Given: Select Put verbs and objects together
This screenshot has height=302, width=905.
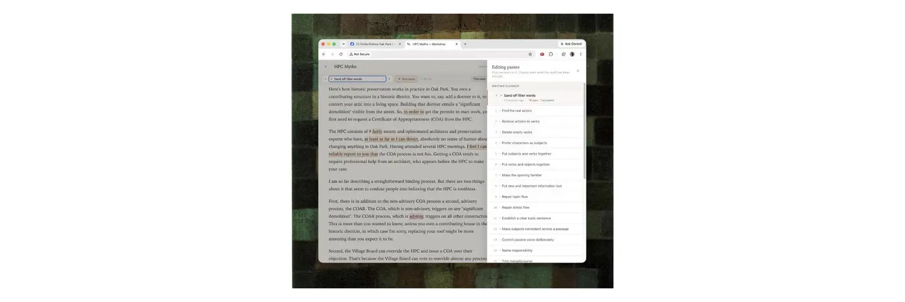Looking at the screenshot, I should [536, 164].
